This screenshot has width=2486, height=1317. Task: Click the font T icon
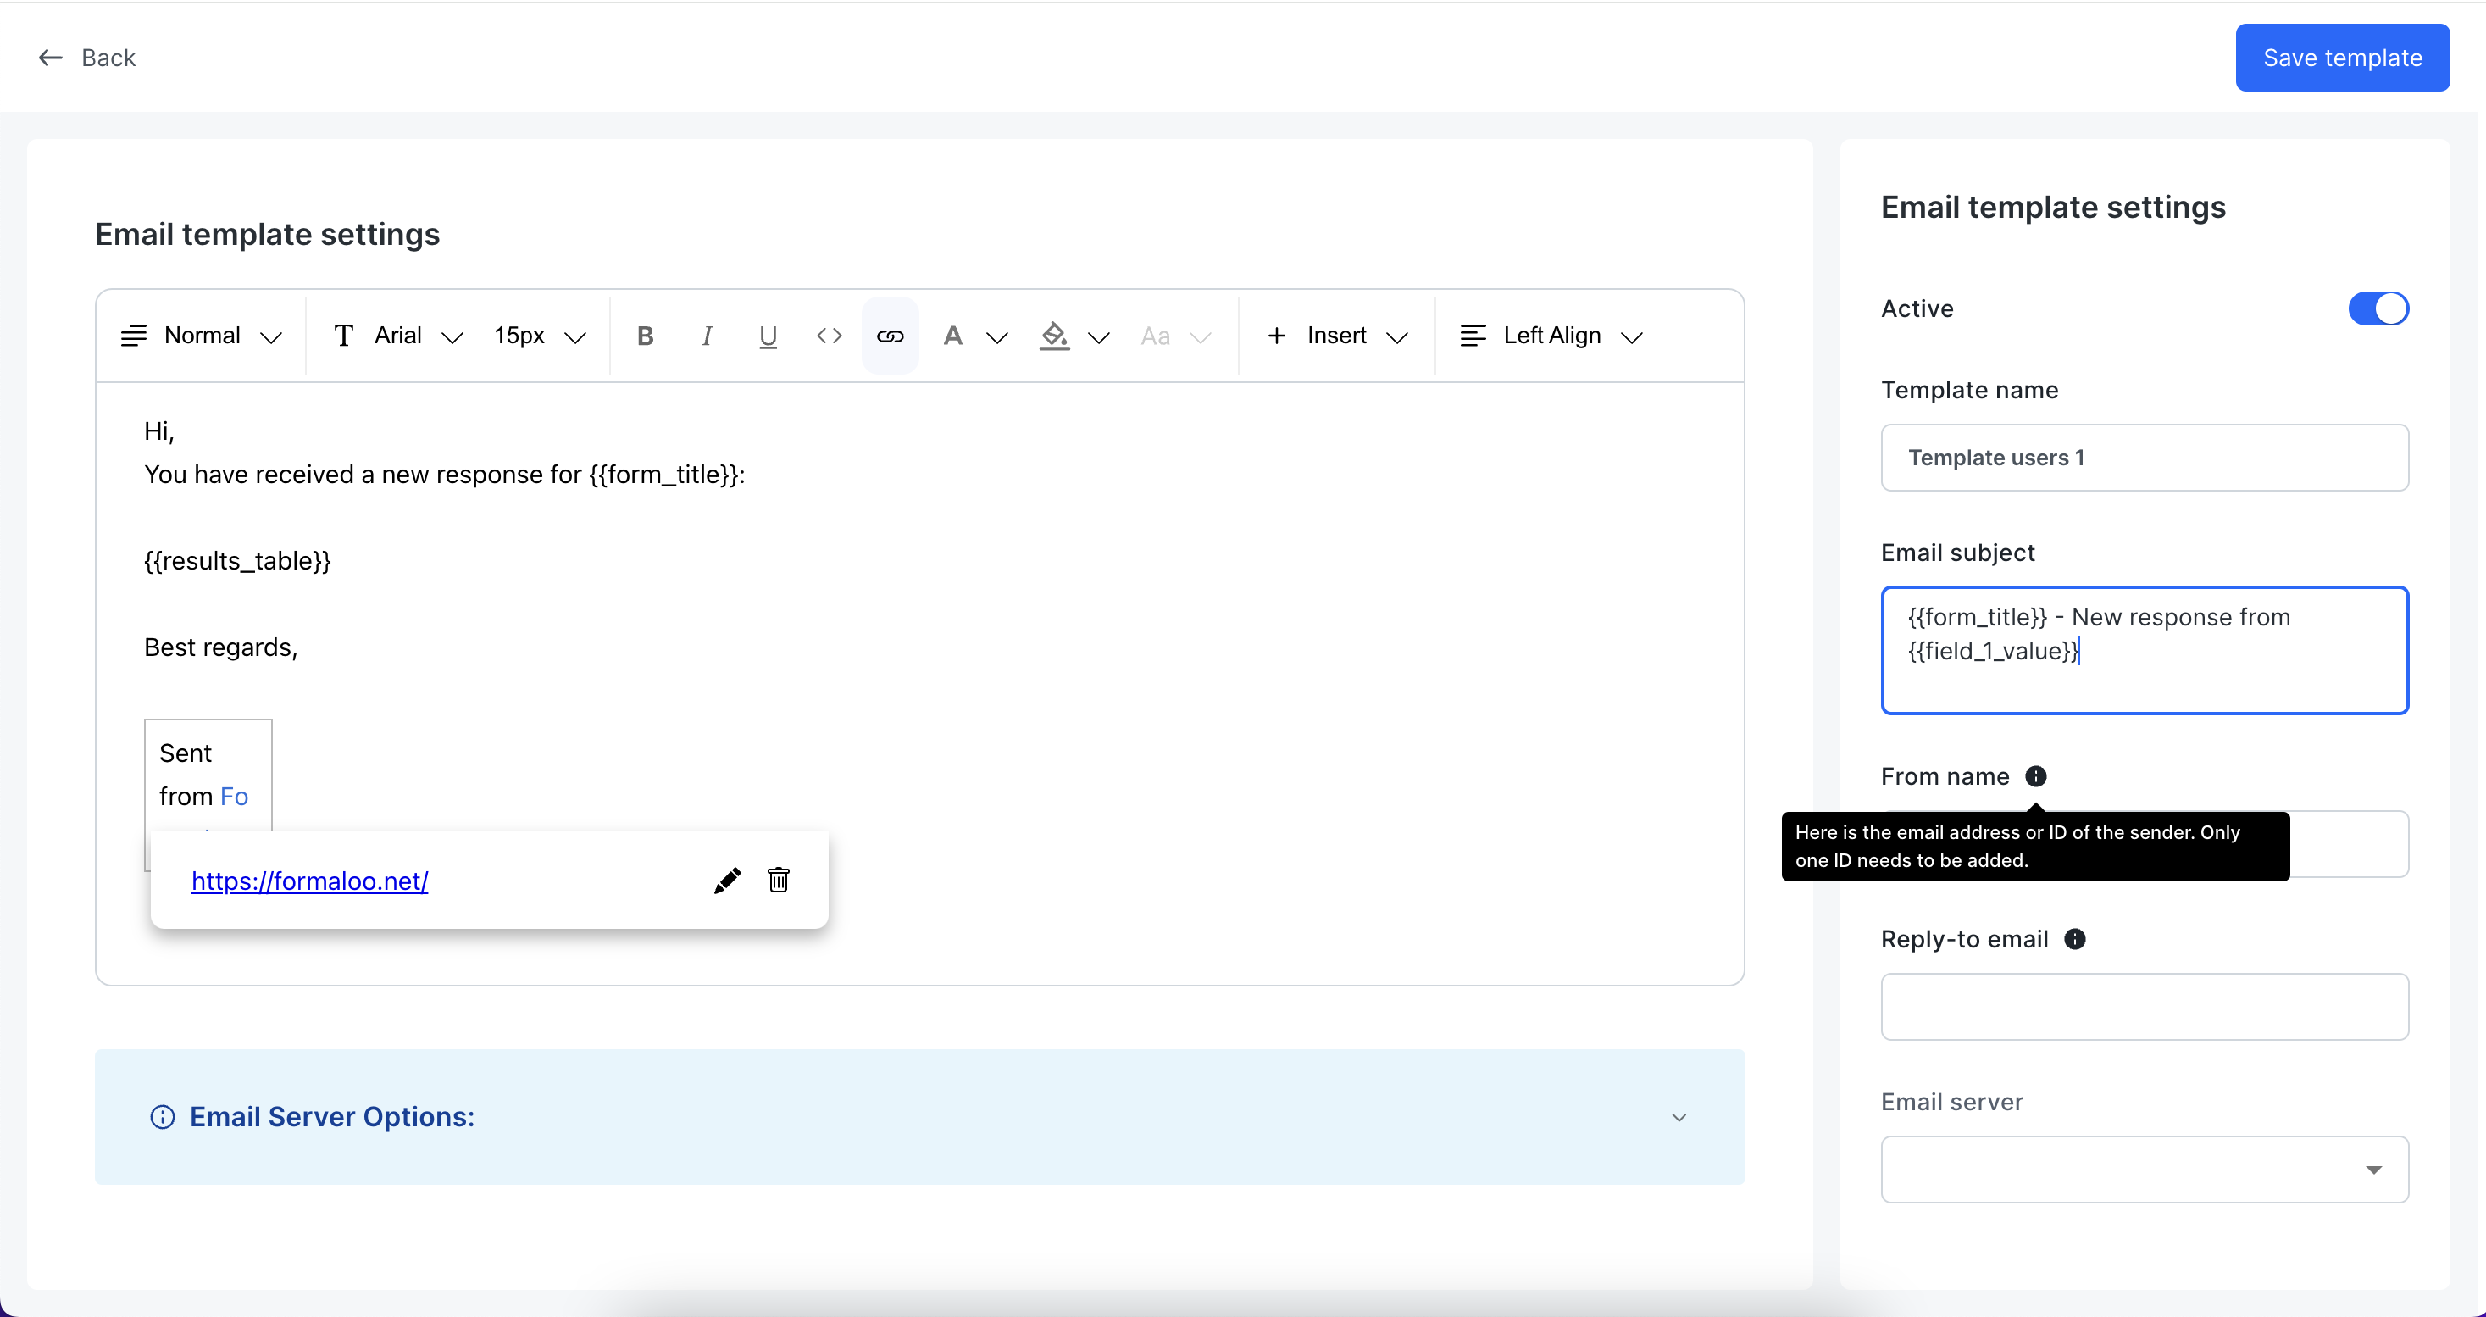(x=343, y=335)
